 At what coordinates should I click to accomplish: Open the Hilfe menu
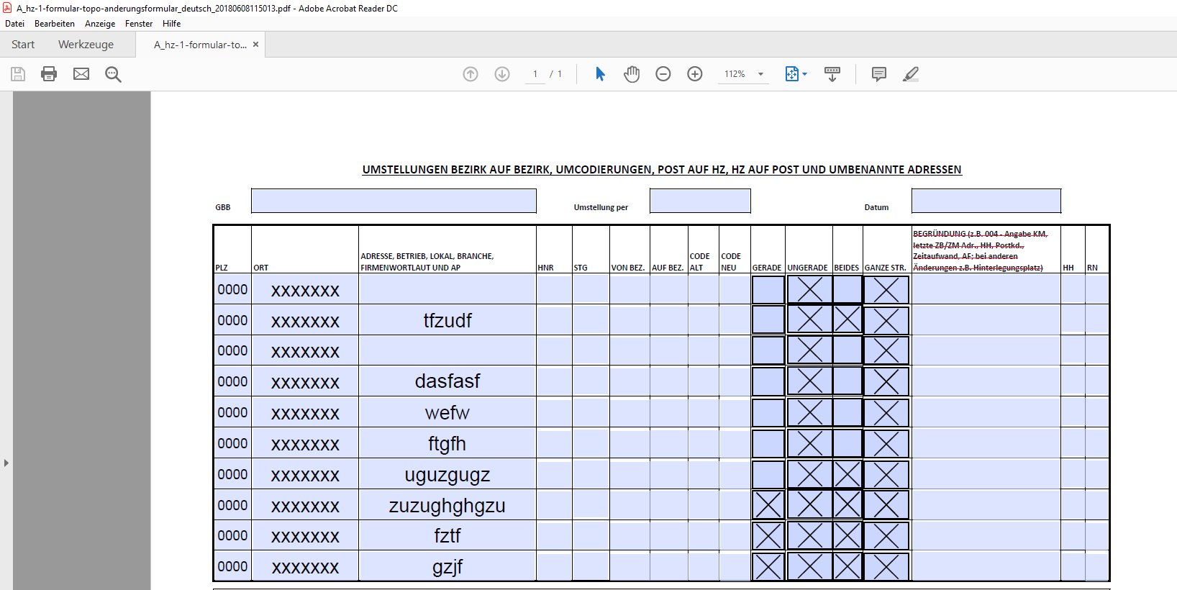171,24
